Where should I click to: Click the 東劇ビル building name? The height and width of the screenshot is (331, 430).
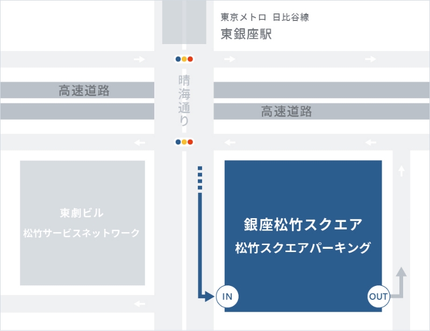click(x=82, y=213)
